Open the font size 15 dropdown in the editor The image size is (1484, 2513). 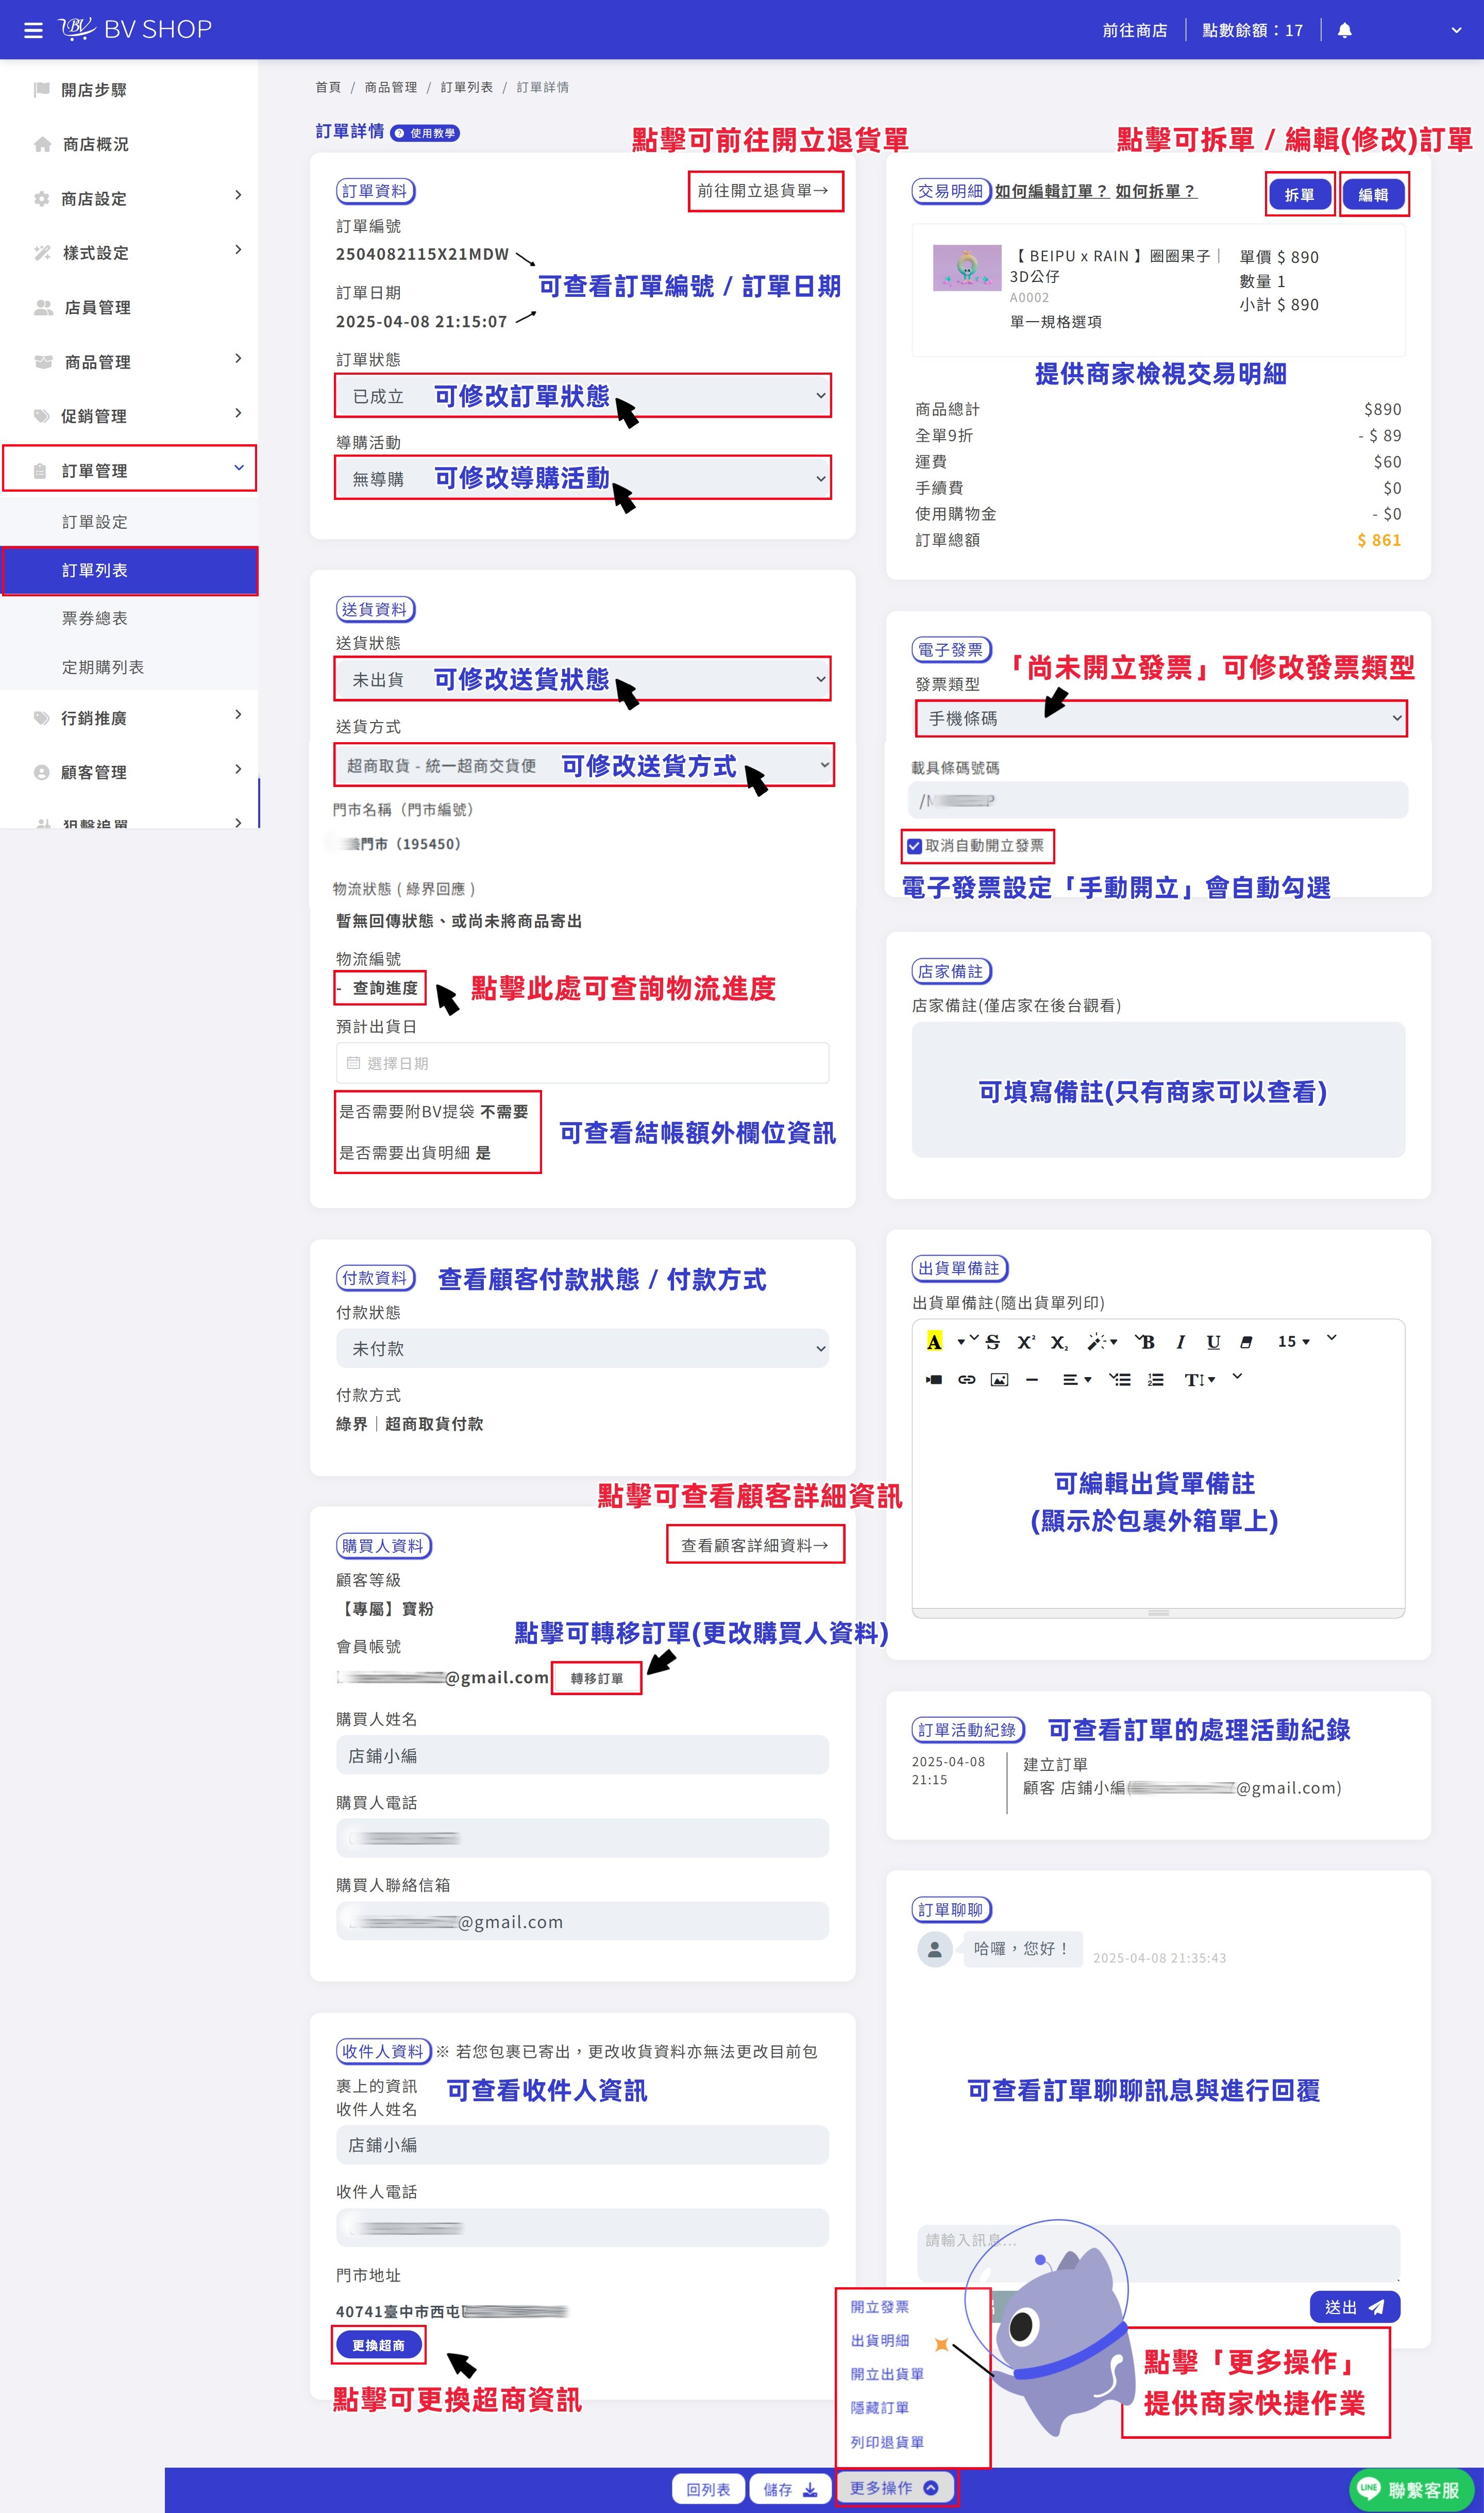[1294, 1342]
